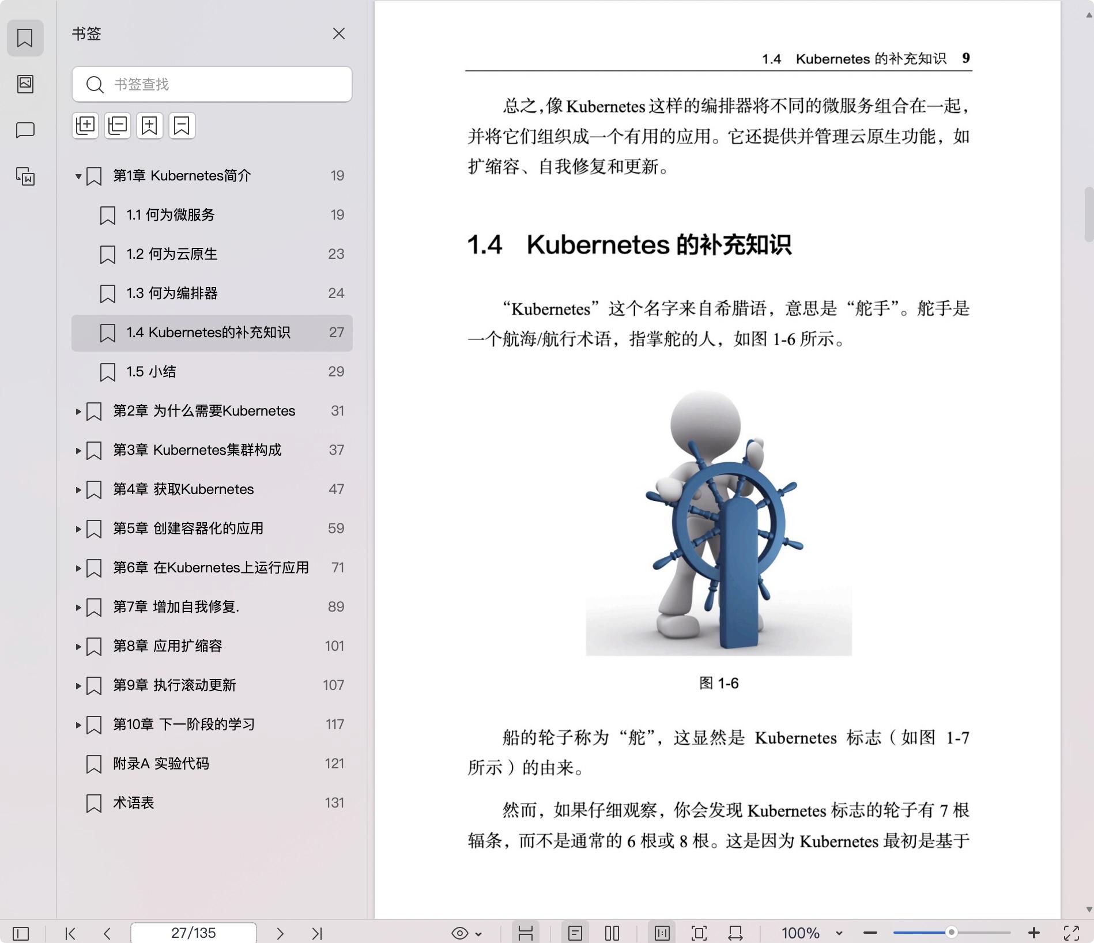
Task: Add a new bookmark icon
Action: pyautogui.click(x=150, y=126)
